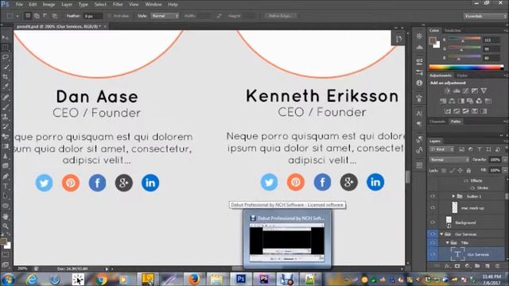Image resolution: width=509 pixels, height=286 pixels.
Task: Click the Feather input field
Action: click(93, 16)
